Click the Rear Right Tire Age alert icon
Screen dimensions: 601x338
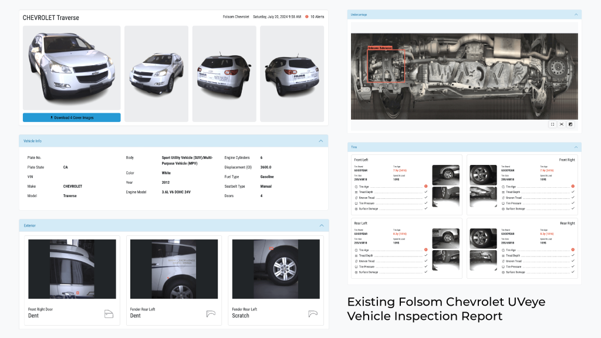(x=573, y=250)
